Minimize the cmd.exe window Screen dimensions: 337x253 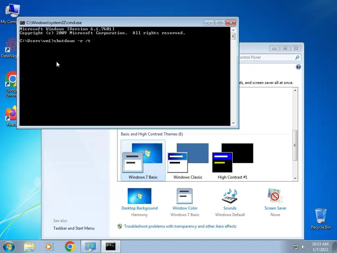(209, 23)
